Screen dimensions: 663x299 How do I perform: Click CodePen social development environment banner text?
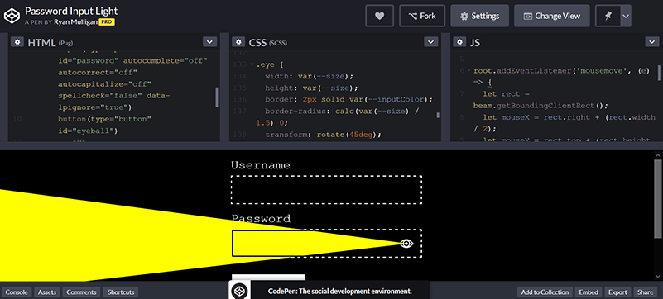(339, 292)
